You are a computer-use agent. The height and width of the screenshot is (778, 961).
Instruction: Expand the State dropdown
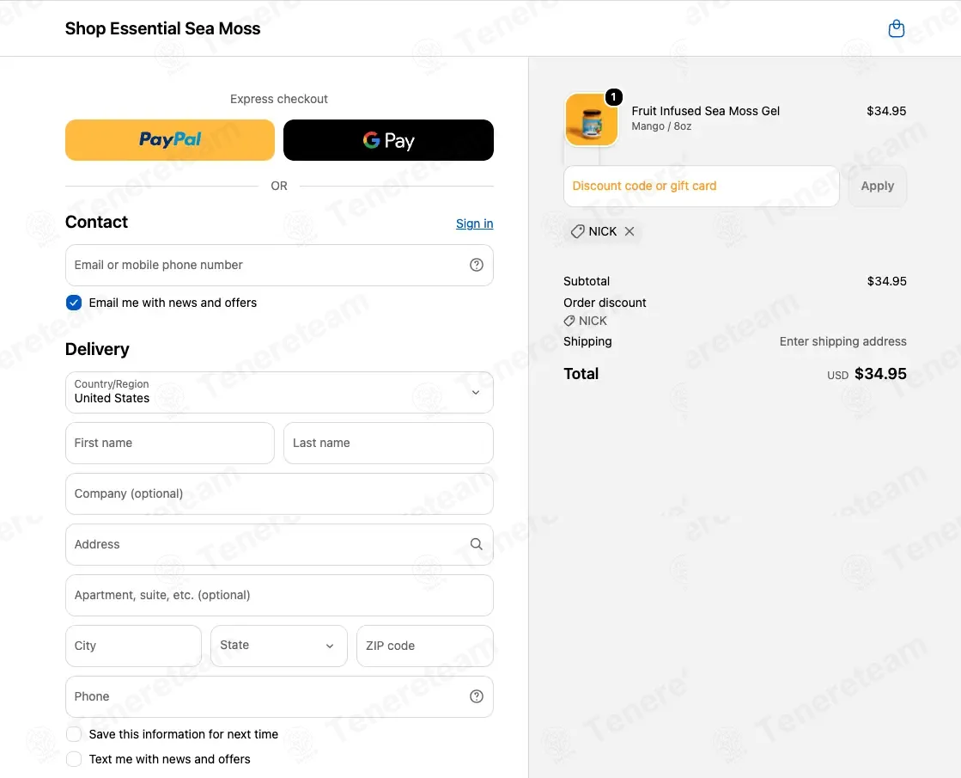(x=279, y=646)
